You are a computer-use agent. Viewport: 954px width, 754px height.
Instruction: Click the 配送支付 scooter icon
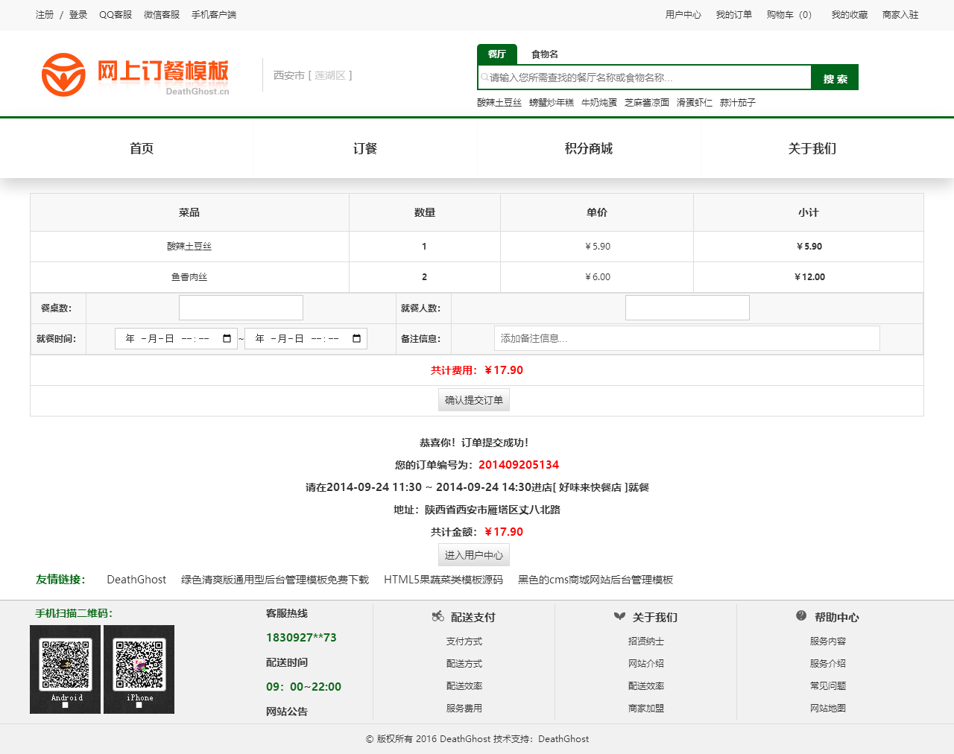(x=438, y=617)
